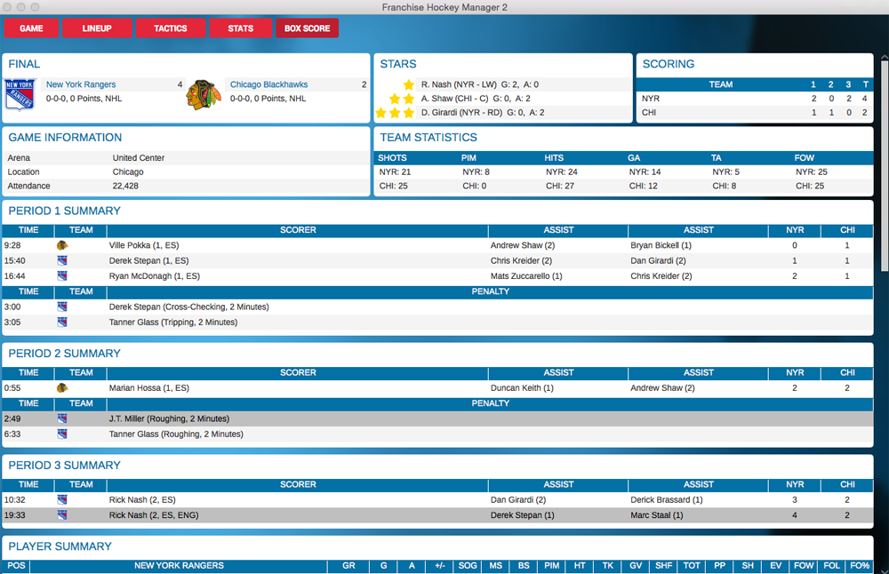889x574 pixels.
Task: Click Blackhawks team icon on Marian Hossa goal row
Action: click(62, 387)
